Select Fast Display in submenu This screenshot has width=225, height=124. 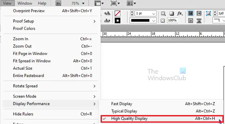(162, 104)
